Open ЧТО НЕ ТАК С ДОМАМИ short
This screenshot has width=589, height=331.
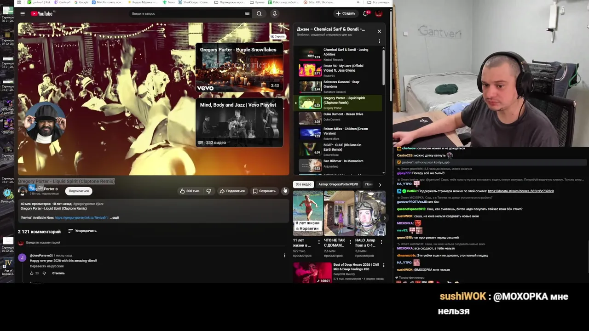click(x=339, y=214)
